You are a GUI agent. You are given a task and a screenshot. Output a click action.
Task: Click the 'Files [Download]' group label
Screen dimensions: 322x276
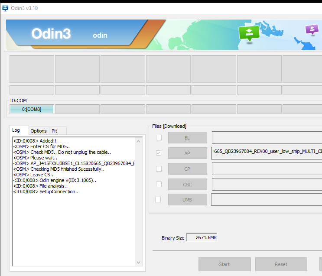point(169,126)
